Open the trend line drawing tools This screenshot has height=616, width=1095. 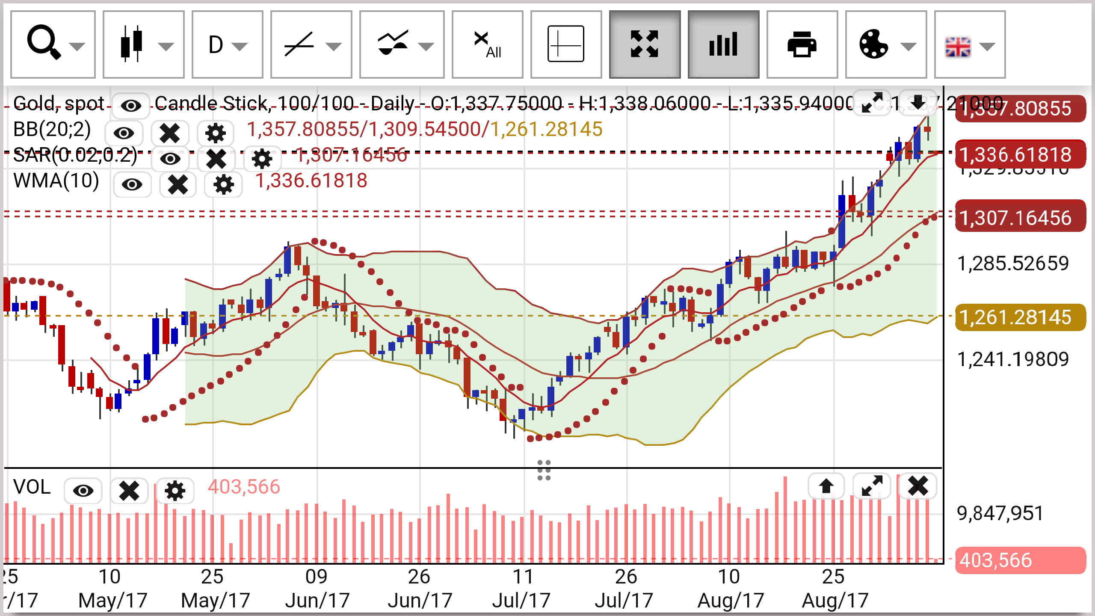[x=311, y=44]
